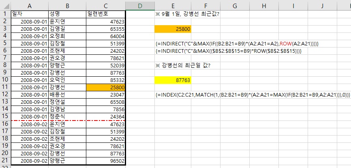The height and width of the screenshot is (168, 351).
Task: Select row 16 header
Action: [x=5, y=124]
